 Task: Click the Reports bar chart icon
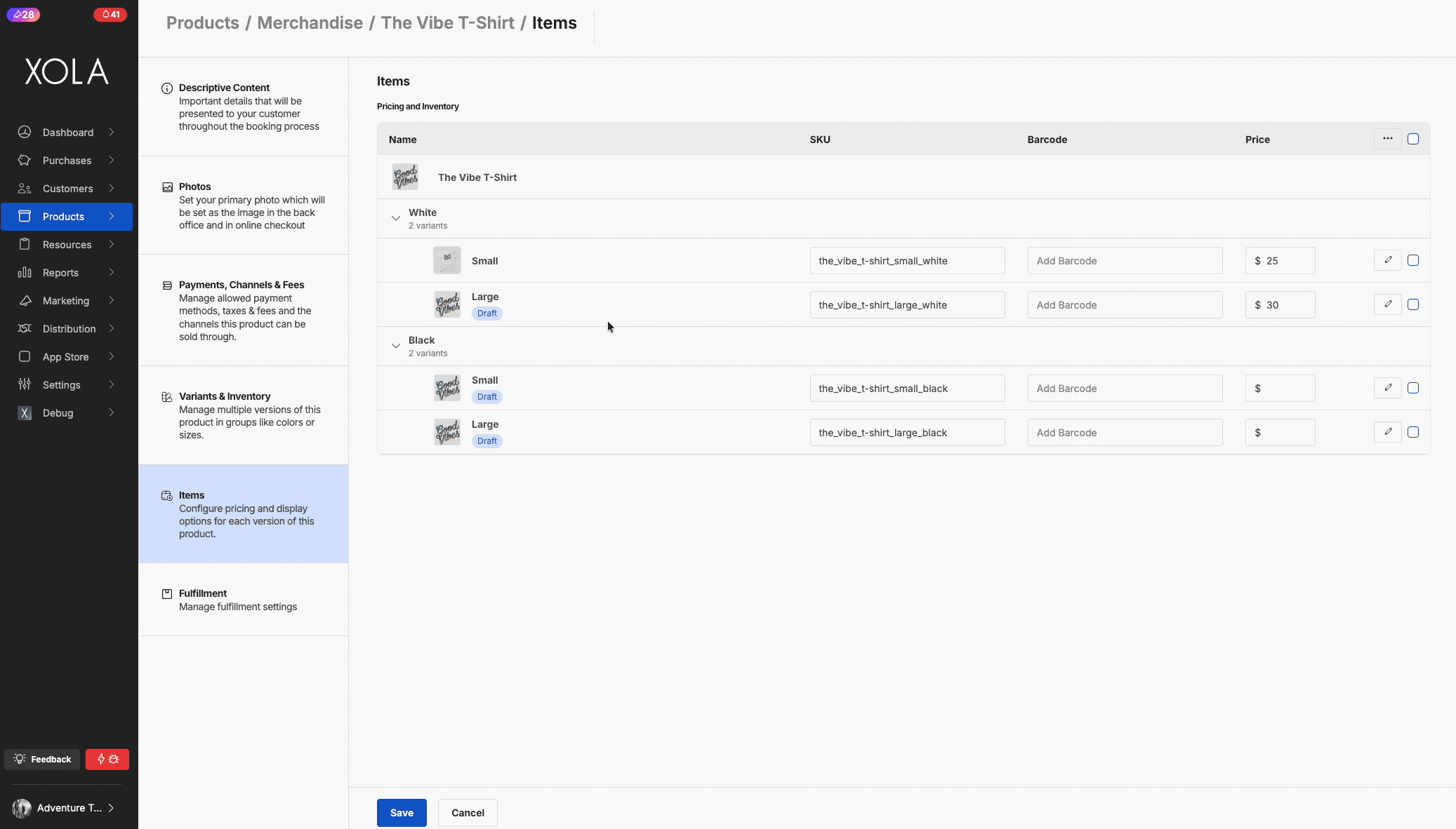click(x=25, y=272)
